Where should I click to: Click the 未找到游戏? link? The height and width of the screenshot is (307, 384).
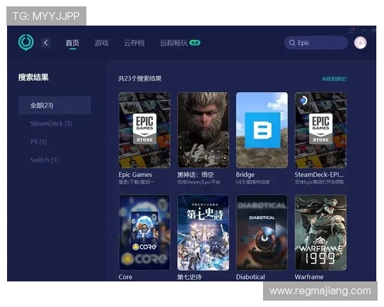click(x=334, y=79)
